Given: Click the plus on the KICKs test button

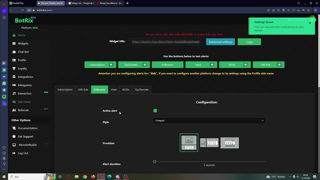Looking at the screenshot, I should 246,65.
